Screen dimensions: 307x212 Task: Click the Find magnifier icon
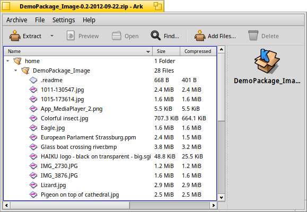click(156, 36)
